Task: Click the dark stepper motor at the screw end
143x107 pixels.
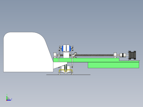Action: (132, 55)
